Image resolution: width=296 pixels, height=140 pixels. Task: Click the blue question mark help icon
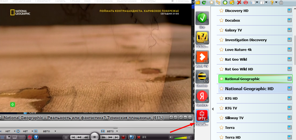(36, 137)
